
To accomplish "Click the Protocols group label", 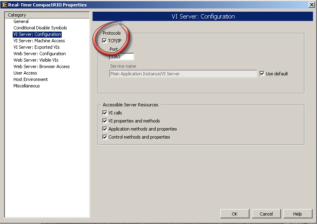I will (x=112, y=33).
